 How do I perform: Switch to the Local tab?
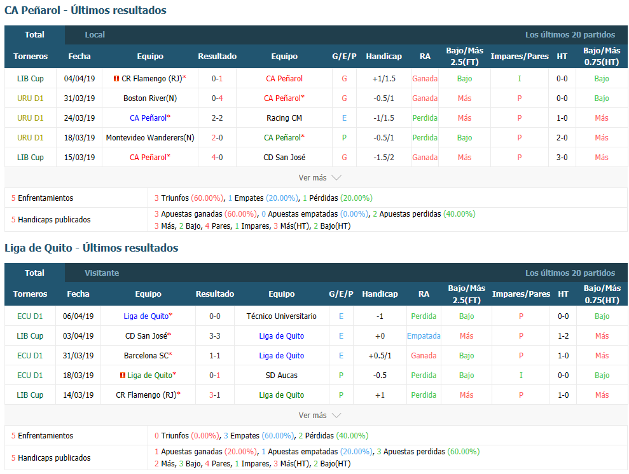pos(95,35)
